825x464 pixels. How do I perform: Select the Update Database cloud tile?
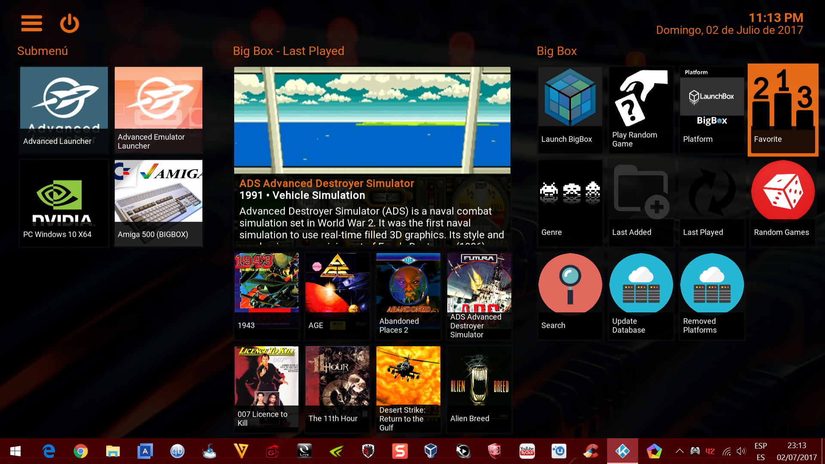(641, 296)
